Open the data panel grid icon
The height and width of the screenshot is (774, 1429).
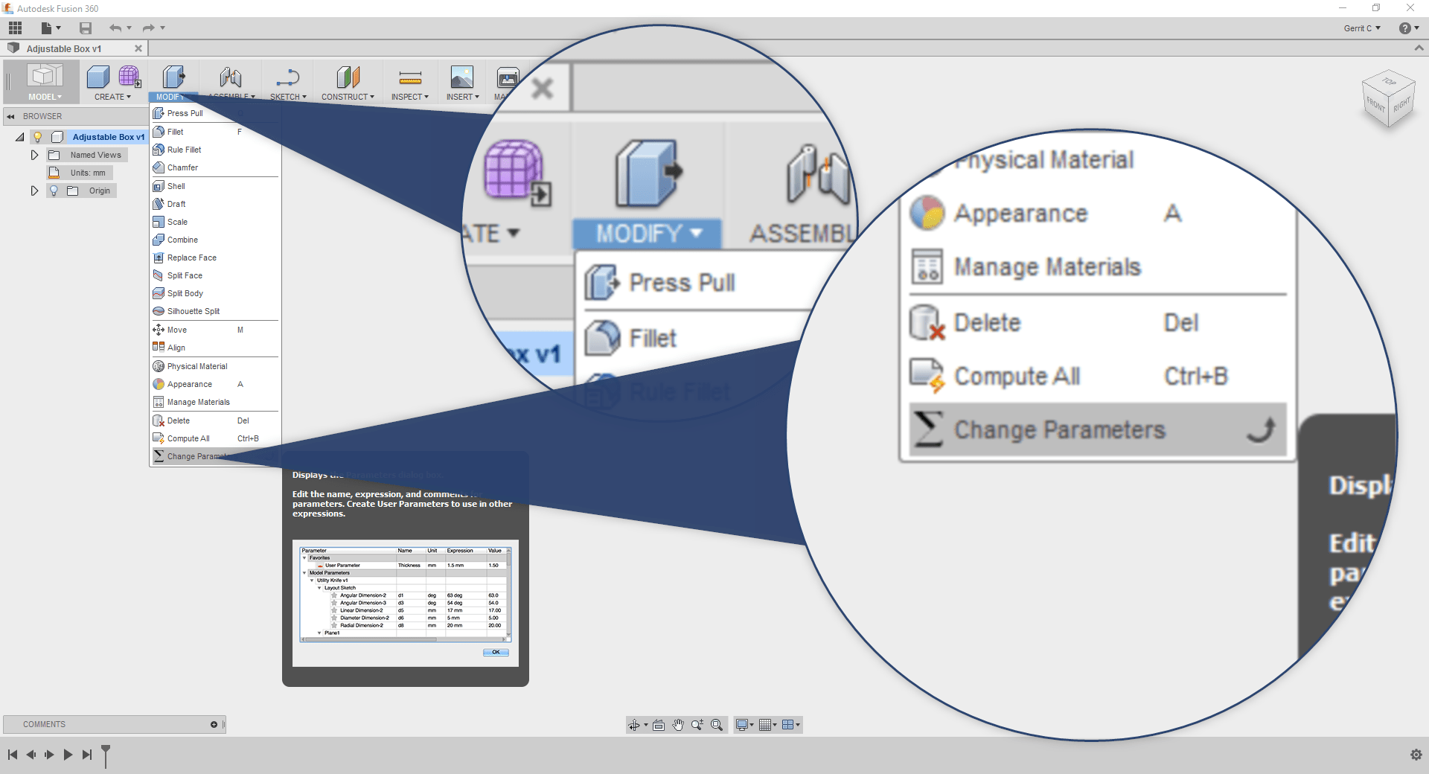click(15, 28)
